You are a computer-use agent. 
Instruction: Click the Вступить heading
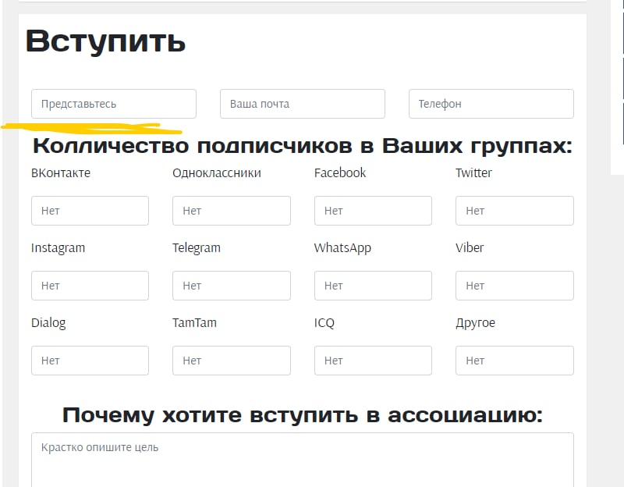tap(105, 42)
